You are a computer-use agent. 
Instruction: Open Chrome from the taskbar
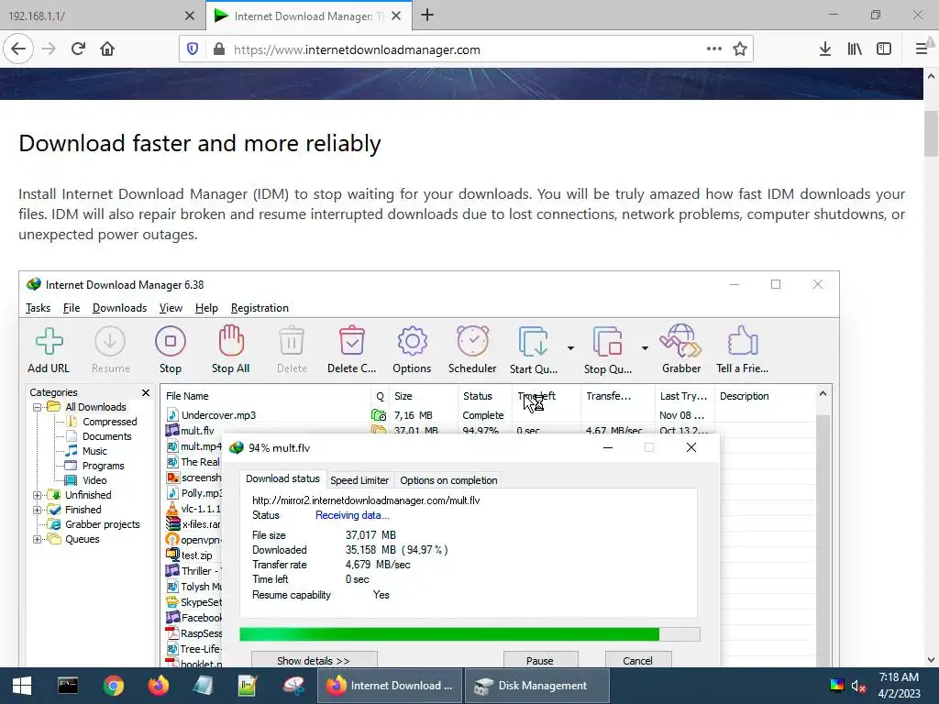(113, 686)
